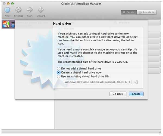Select the Windows XP VM icon in list
This screenshot has height=136, width=163.
(x=6, y=24)
